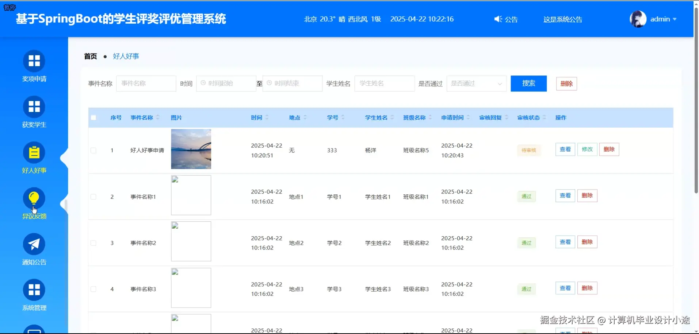
Task: Select the 好人好事 breadcrumb entry
Action: click(x=126, y=56)
